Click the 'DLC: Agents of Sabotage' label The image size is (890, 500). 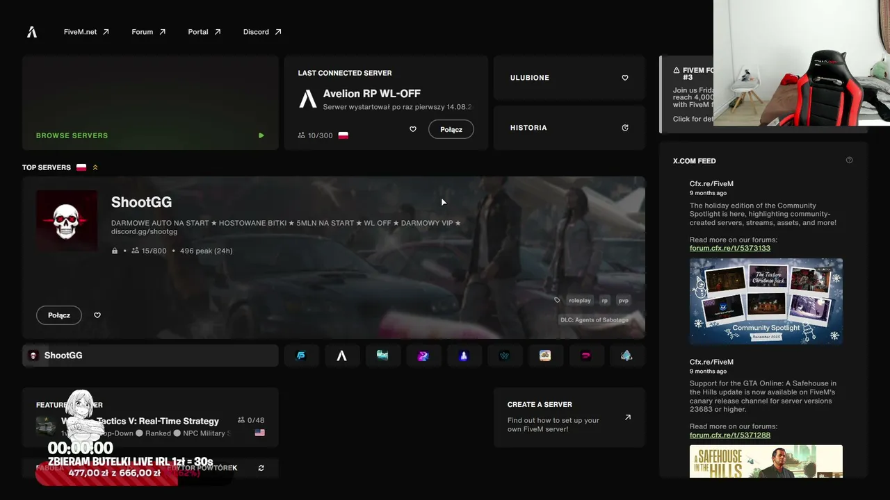tap(594, 320)
